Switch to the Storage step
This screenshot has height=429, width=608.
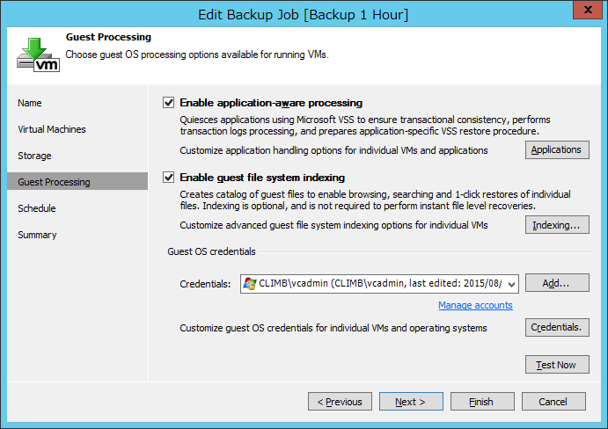click(x=34, y=156)
